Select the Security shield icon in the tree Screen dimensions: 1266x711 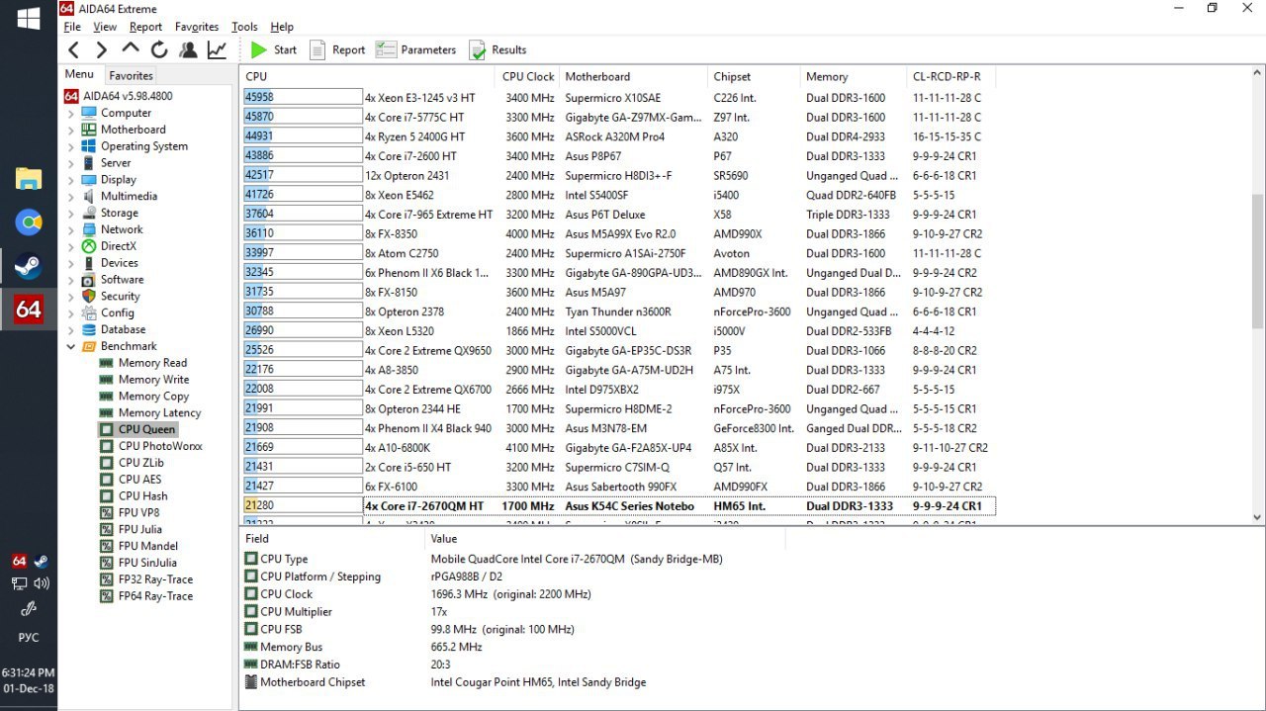[x=89, y=297]
